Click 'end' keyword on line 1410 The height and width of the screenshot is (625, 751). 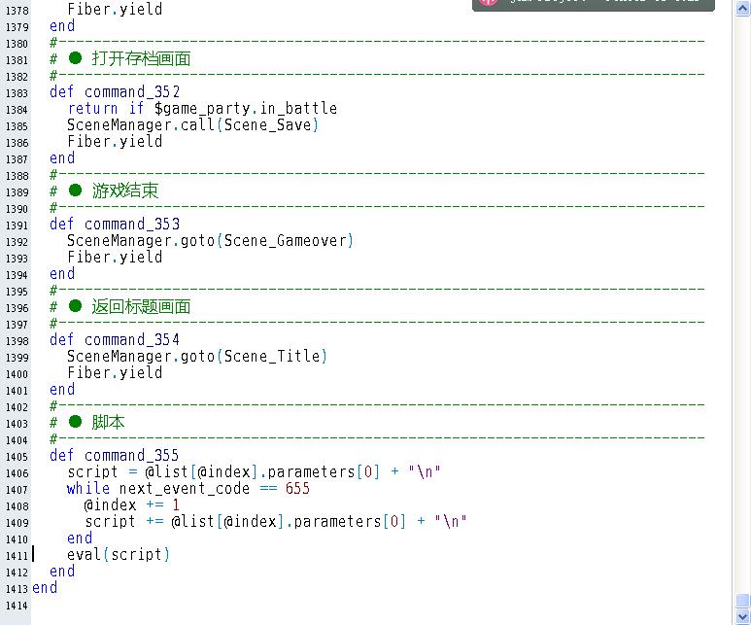tap(80, 538)
